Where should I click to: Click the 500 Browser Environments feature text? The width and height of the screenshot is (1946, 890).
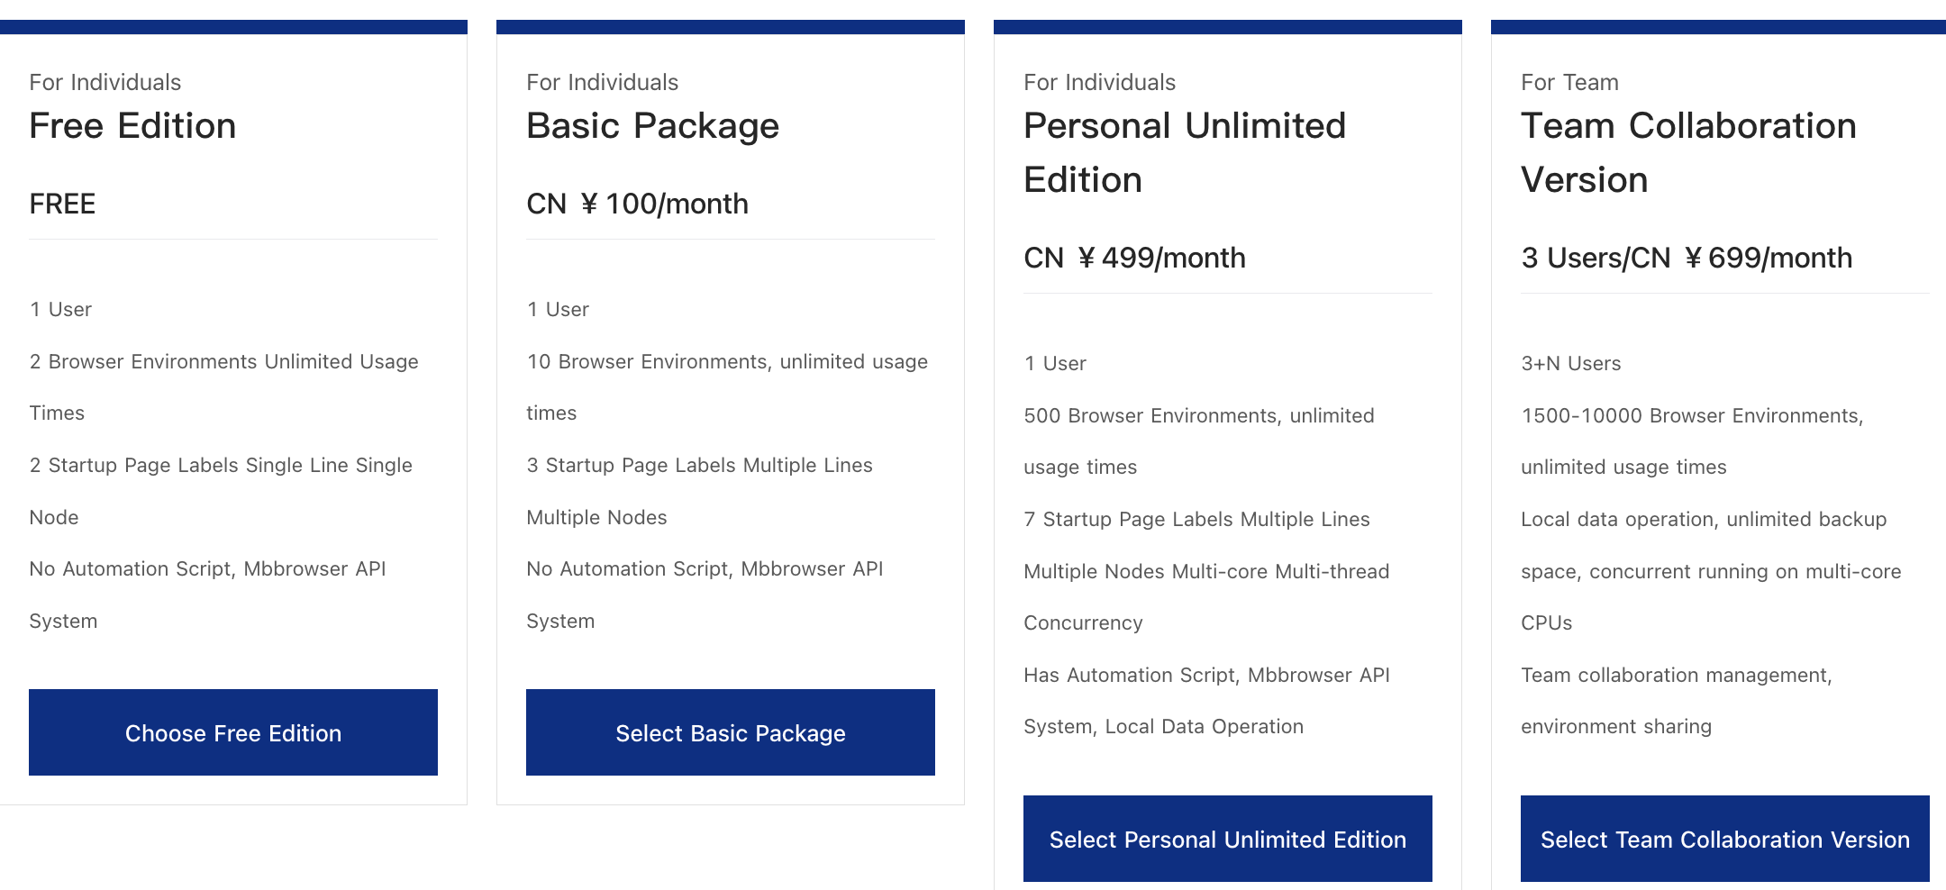[1198, 415]
